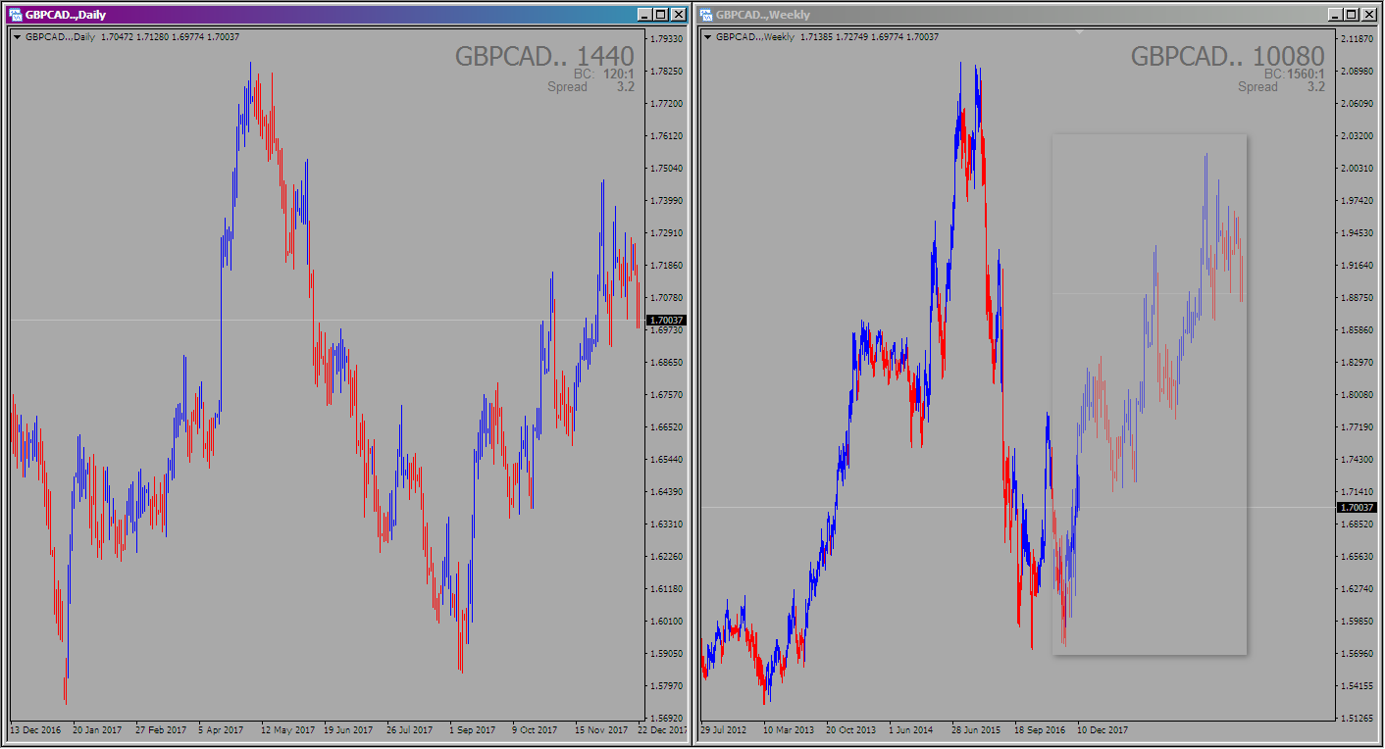This screenshot has width=1385, height=749.
Task: Click price level 2.11870 on the Weekly scale
Action: pyautogui.click(x=1358, y=39)
